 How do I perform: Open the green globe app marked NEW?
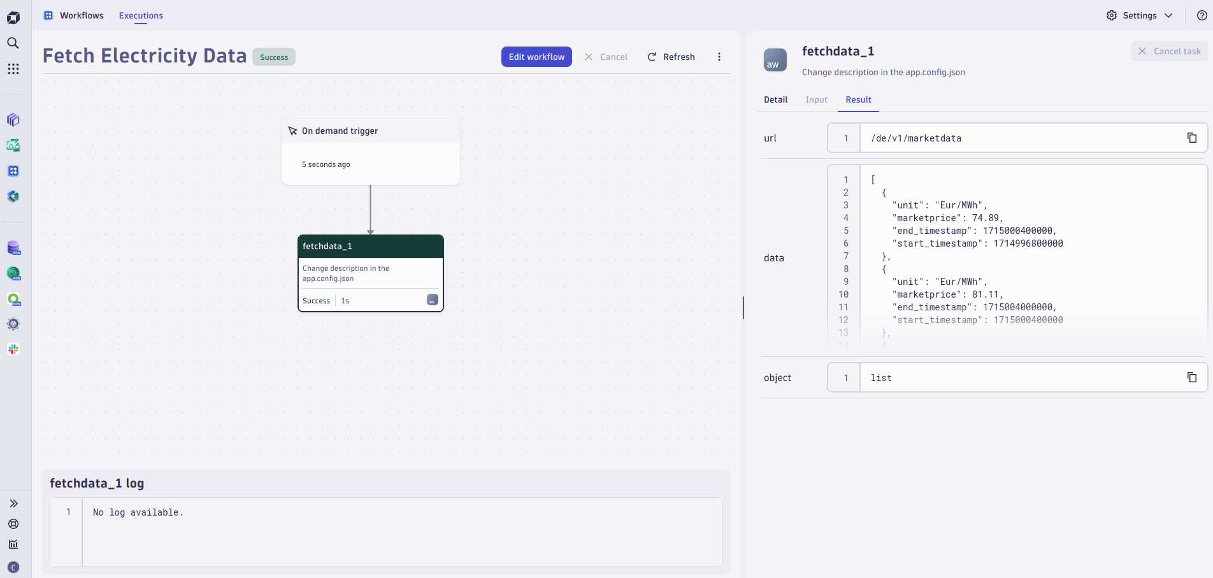click(x=13, y=273)
